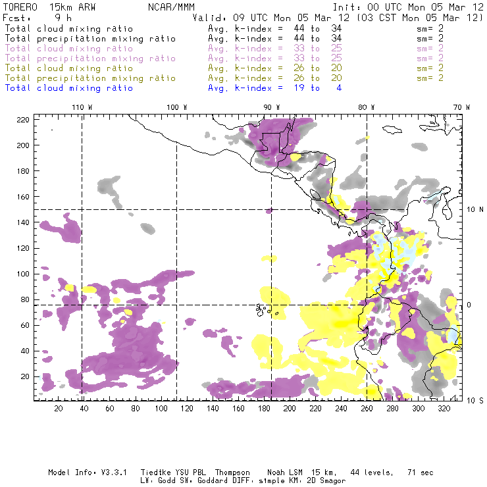Screen dimensions: 487x487
Task: Select the 'Fcst: 9 h' forecast label
Action: (x=38, y=18)
